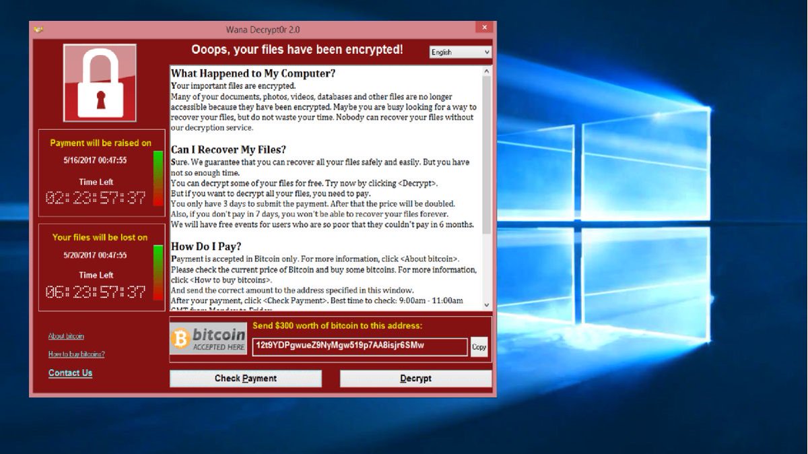
Task: Click the Bitcoin Accepted Here logo
Action: pyautogui.click(x=208, y=339)
